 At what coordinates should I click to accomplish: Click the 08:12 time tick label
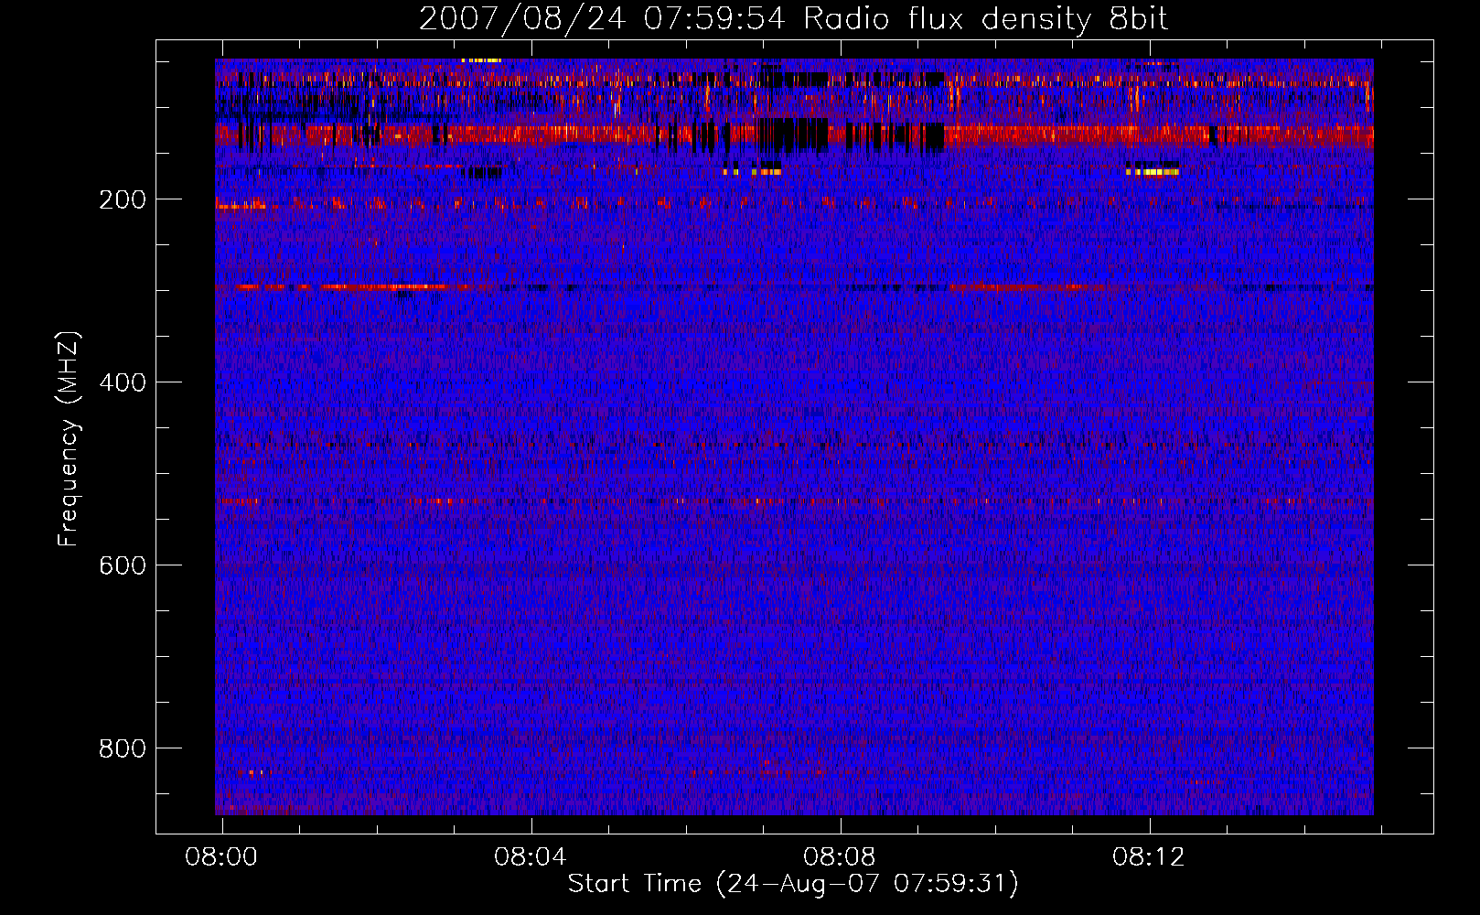point(1149,857)
